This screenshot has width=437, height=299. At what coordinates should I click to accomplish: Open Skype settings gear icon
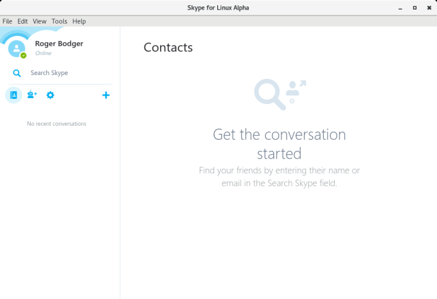[50, 95]
